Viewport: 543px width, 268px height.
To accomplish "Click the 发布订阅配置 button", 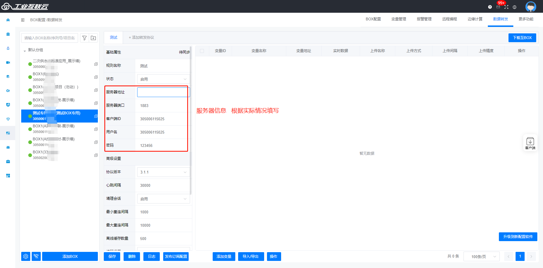I will pos(176,256).
